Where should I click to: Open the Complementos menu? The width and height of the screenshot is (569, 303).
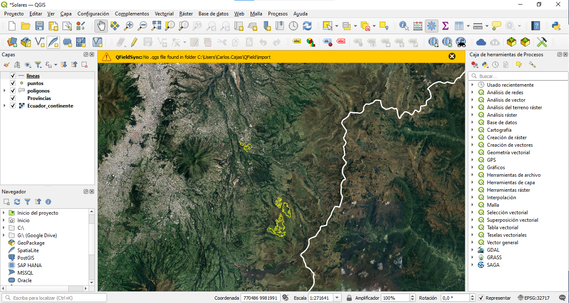tap(132, 14)
